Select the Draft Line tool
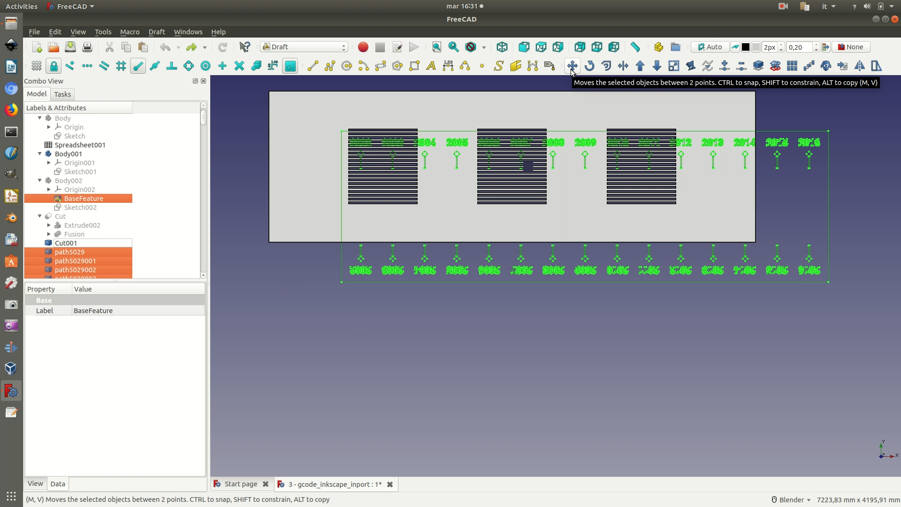The height and width of the screenshot is (507, 901). point(313,66)
